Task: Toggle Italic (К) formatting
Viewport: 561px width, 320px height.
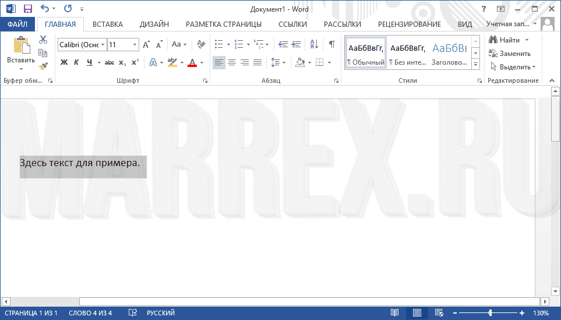Action: [x=76, y=62]
